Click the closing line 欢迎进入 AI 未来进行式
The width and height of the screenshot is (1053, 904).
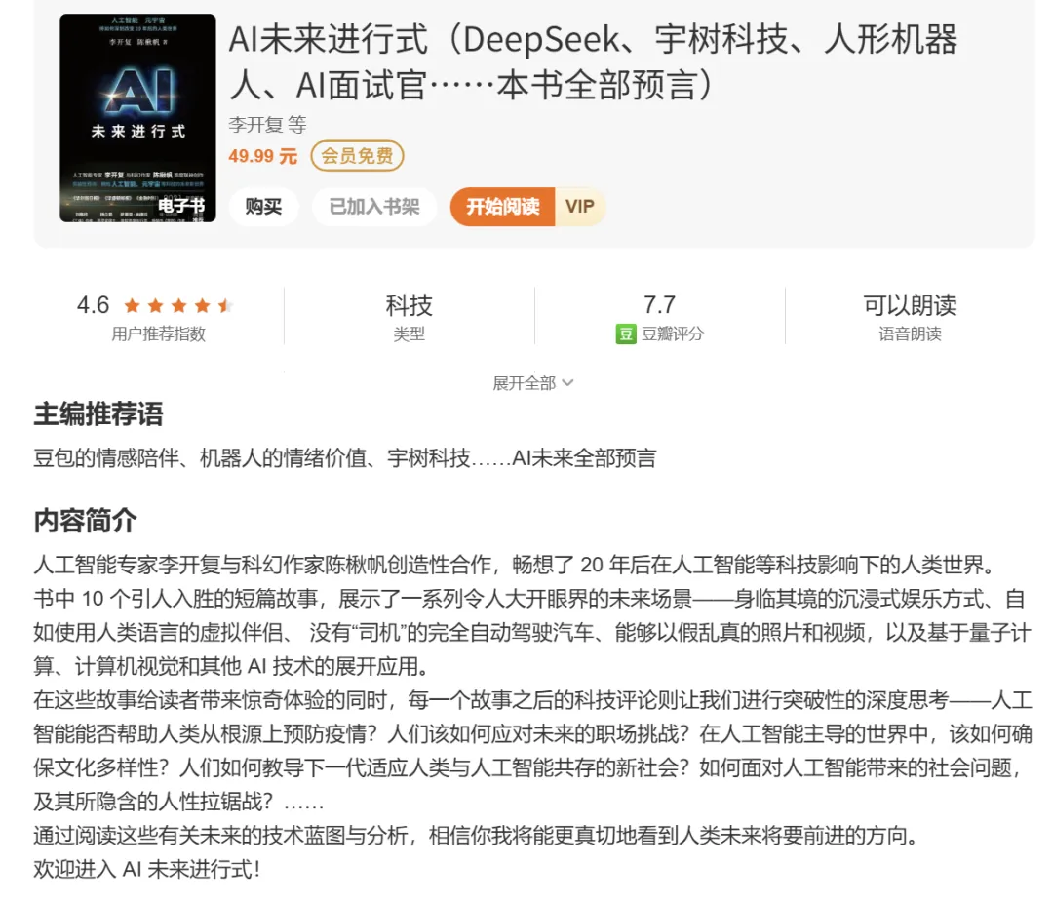(x=147, y=869)
